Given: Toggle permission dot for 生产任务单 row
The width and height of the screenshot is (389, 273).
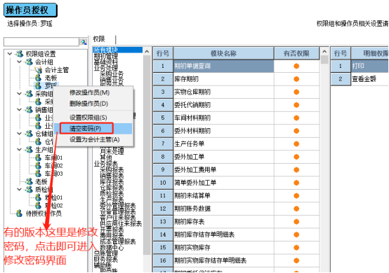Looking at the screenshot, I should click(296, 143).
